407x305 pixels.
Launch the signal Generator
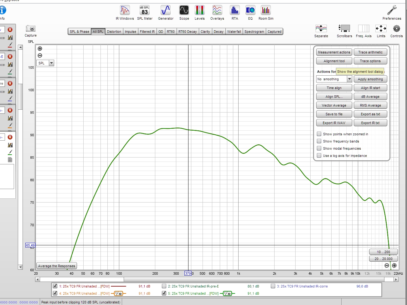click(x=166, y=13)
